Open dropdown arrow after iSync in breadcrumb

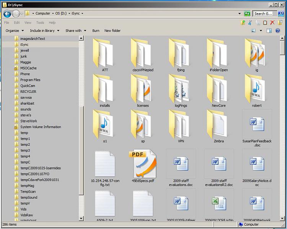pos(82,13)
